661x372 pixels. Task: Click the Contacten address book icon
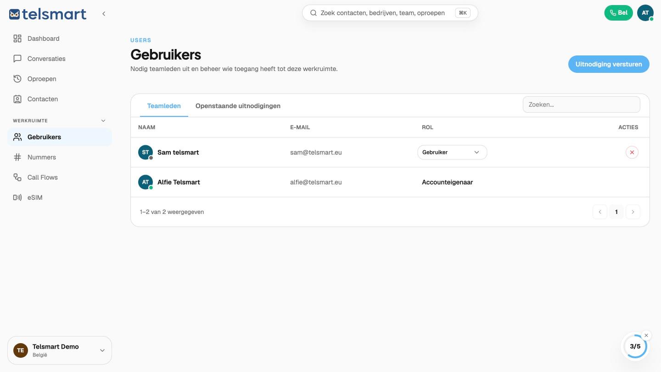(17, 99)
